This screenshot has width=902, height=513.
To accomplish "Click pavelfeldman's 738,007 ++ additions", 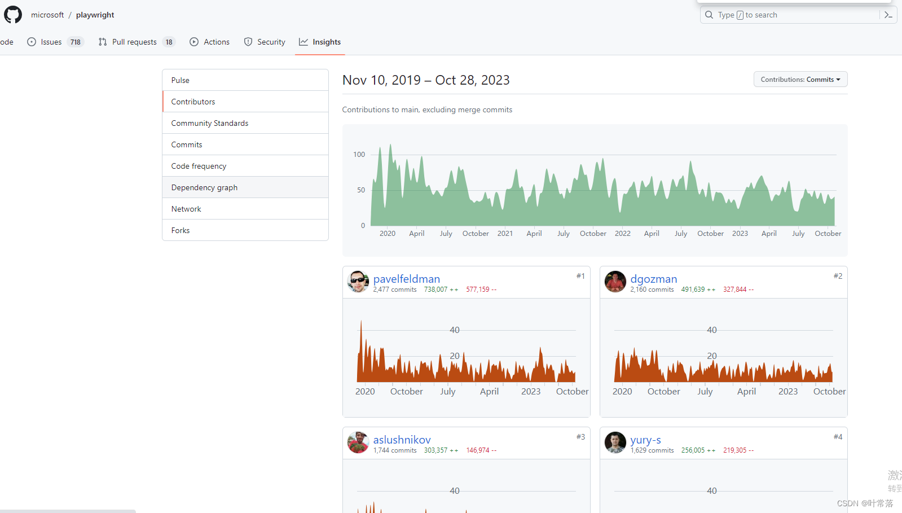I will click(x=441, y=290).
